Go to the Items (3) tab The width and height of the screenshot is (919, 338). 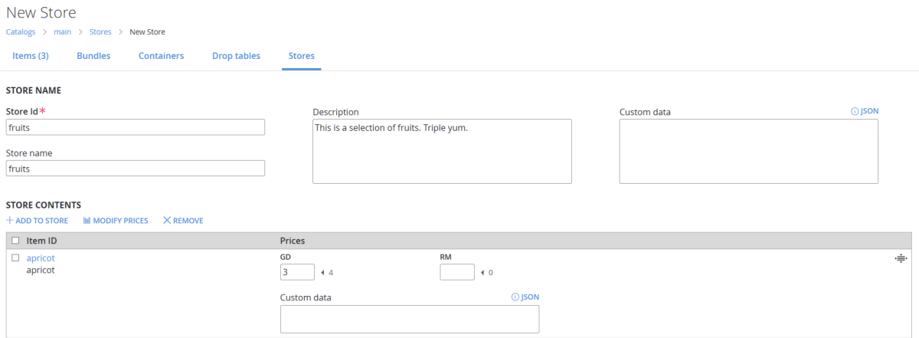click(x=31, y=56)
